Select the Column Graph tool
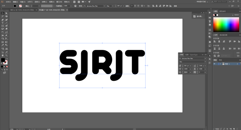The width and height of the screenshot is (241, 130). [x=7, y=49]
